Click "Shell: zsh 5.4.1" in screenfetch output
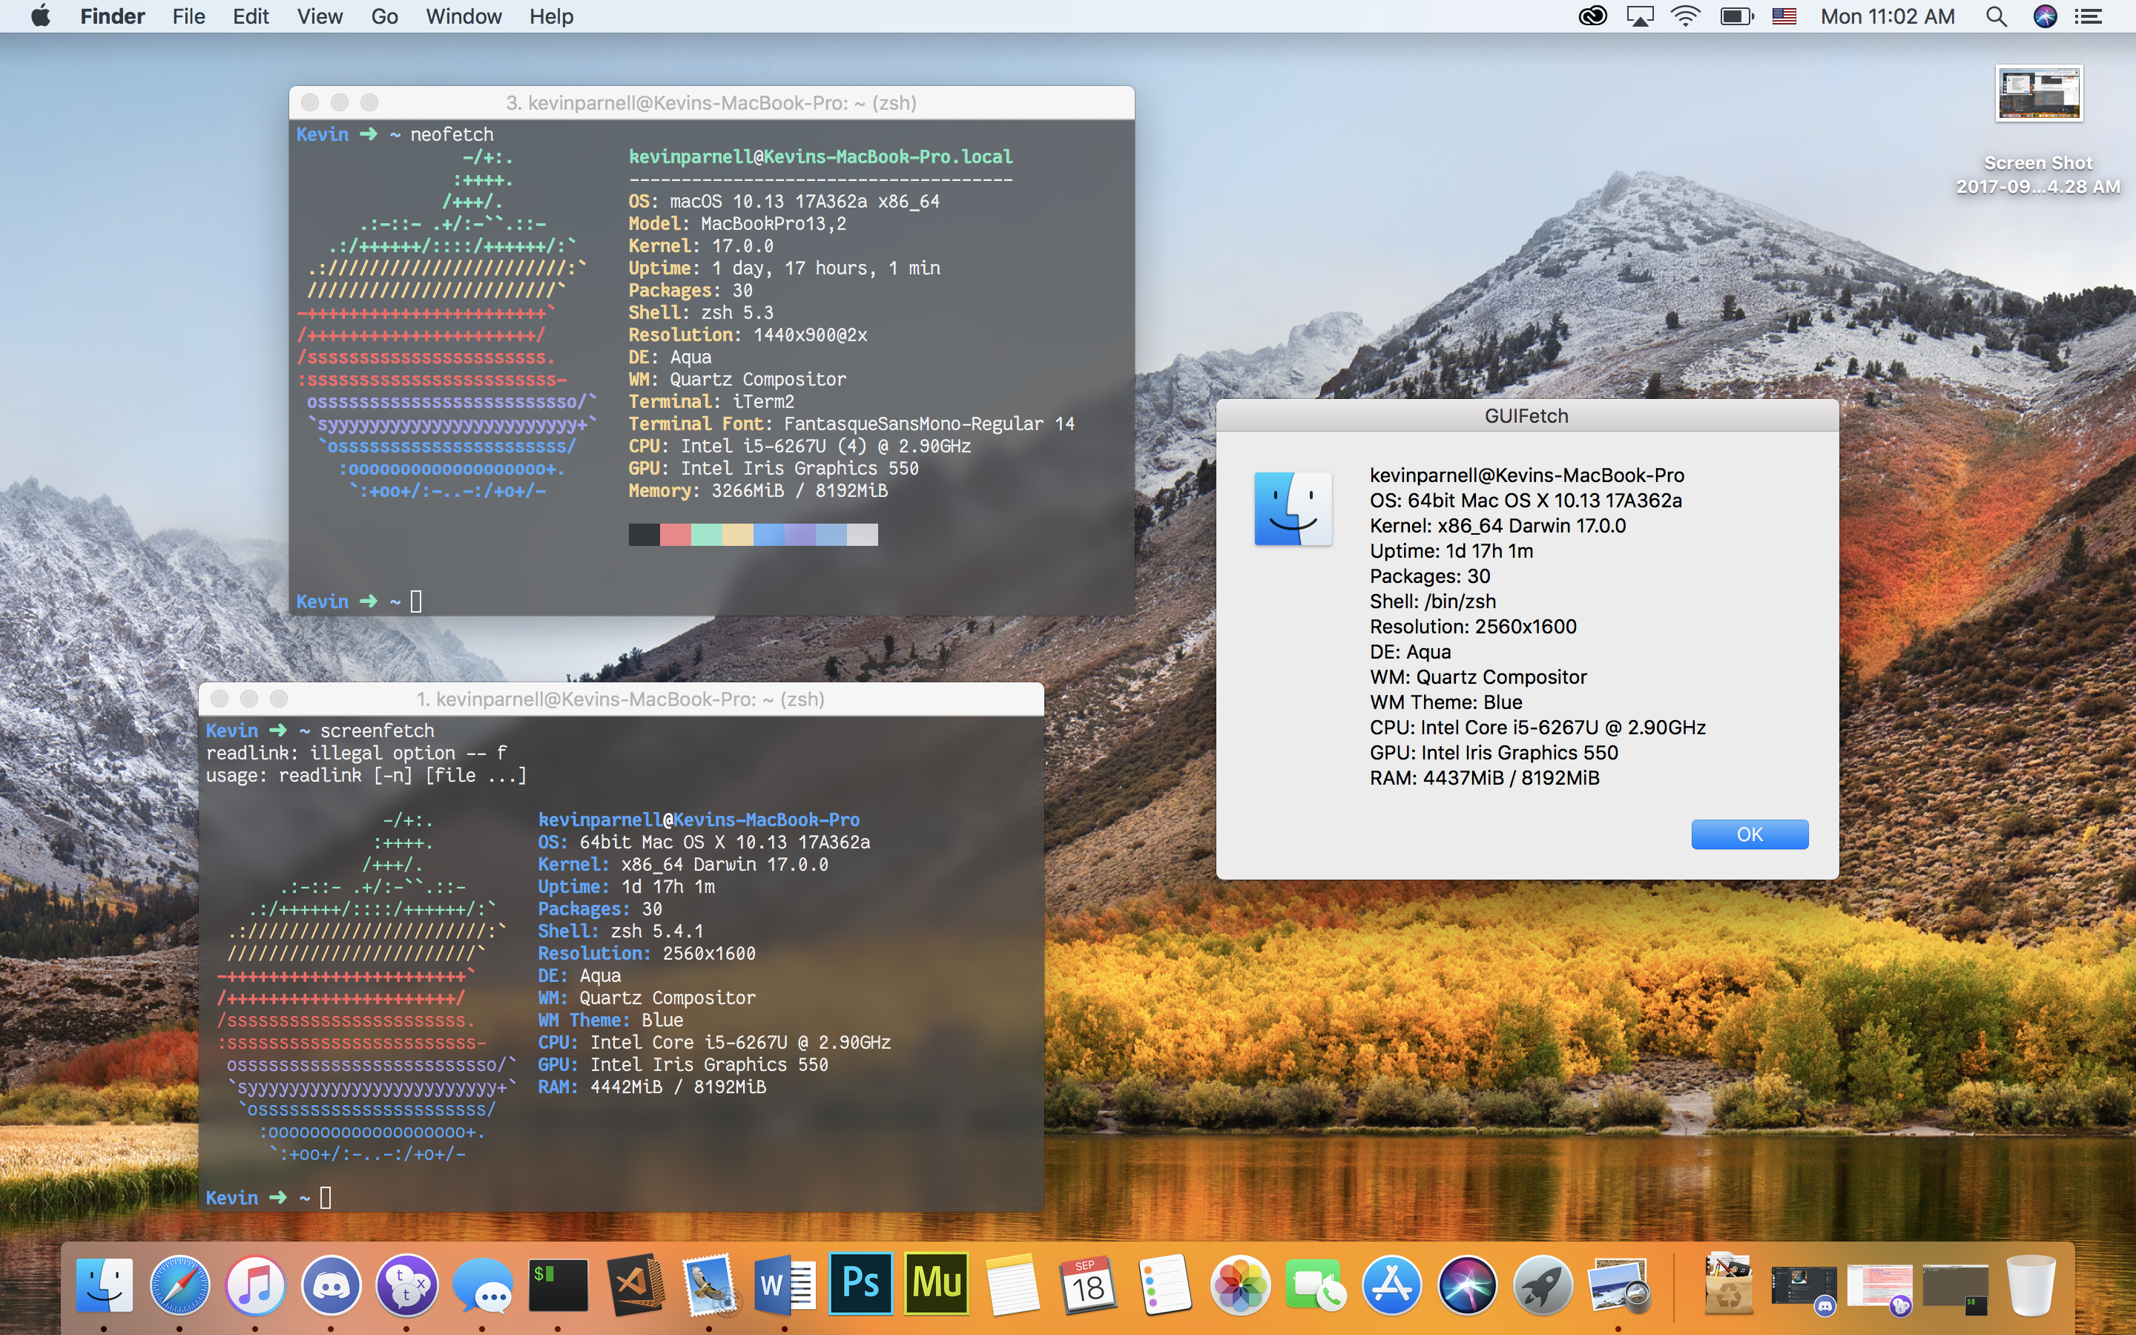This screenshot has height=1335, width=2136. tap(621, 932)
